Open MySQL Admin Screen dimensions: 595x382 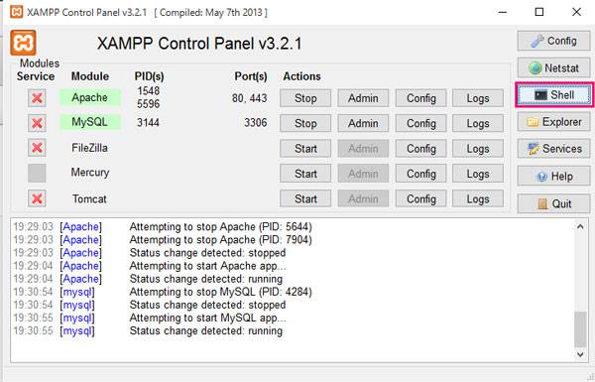point(363,123)
